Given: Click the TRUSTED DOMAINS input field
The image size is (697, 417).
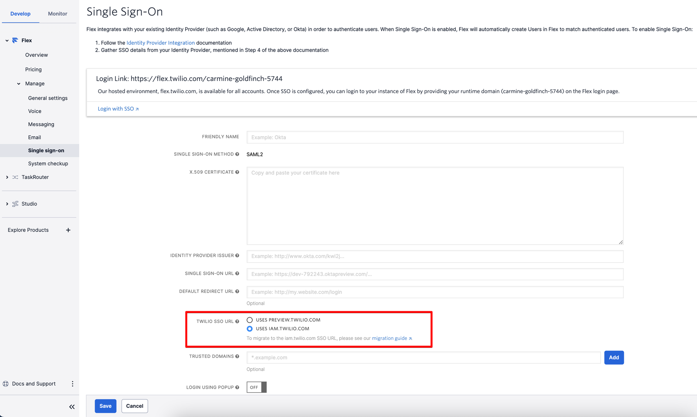Looking at the screenshot, I should (423, 357).
